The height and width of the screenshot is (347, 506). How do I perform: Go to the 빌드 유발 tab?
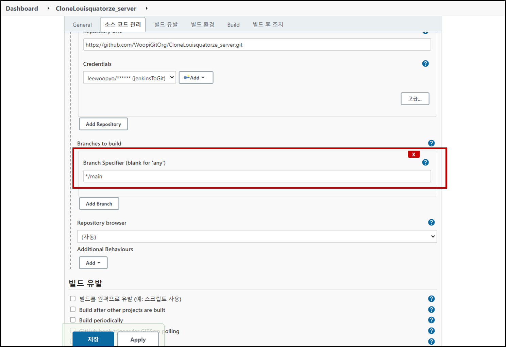point(166,25)
